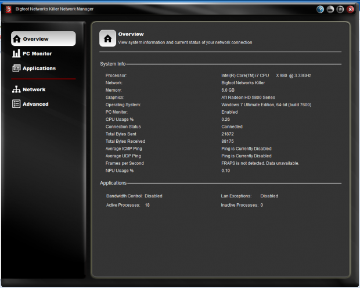
Task: Select the Intel Core i7 processor value
Action: pos(266,75)
